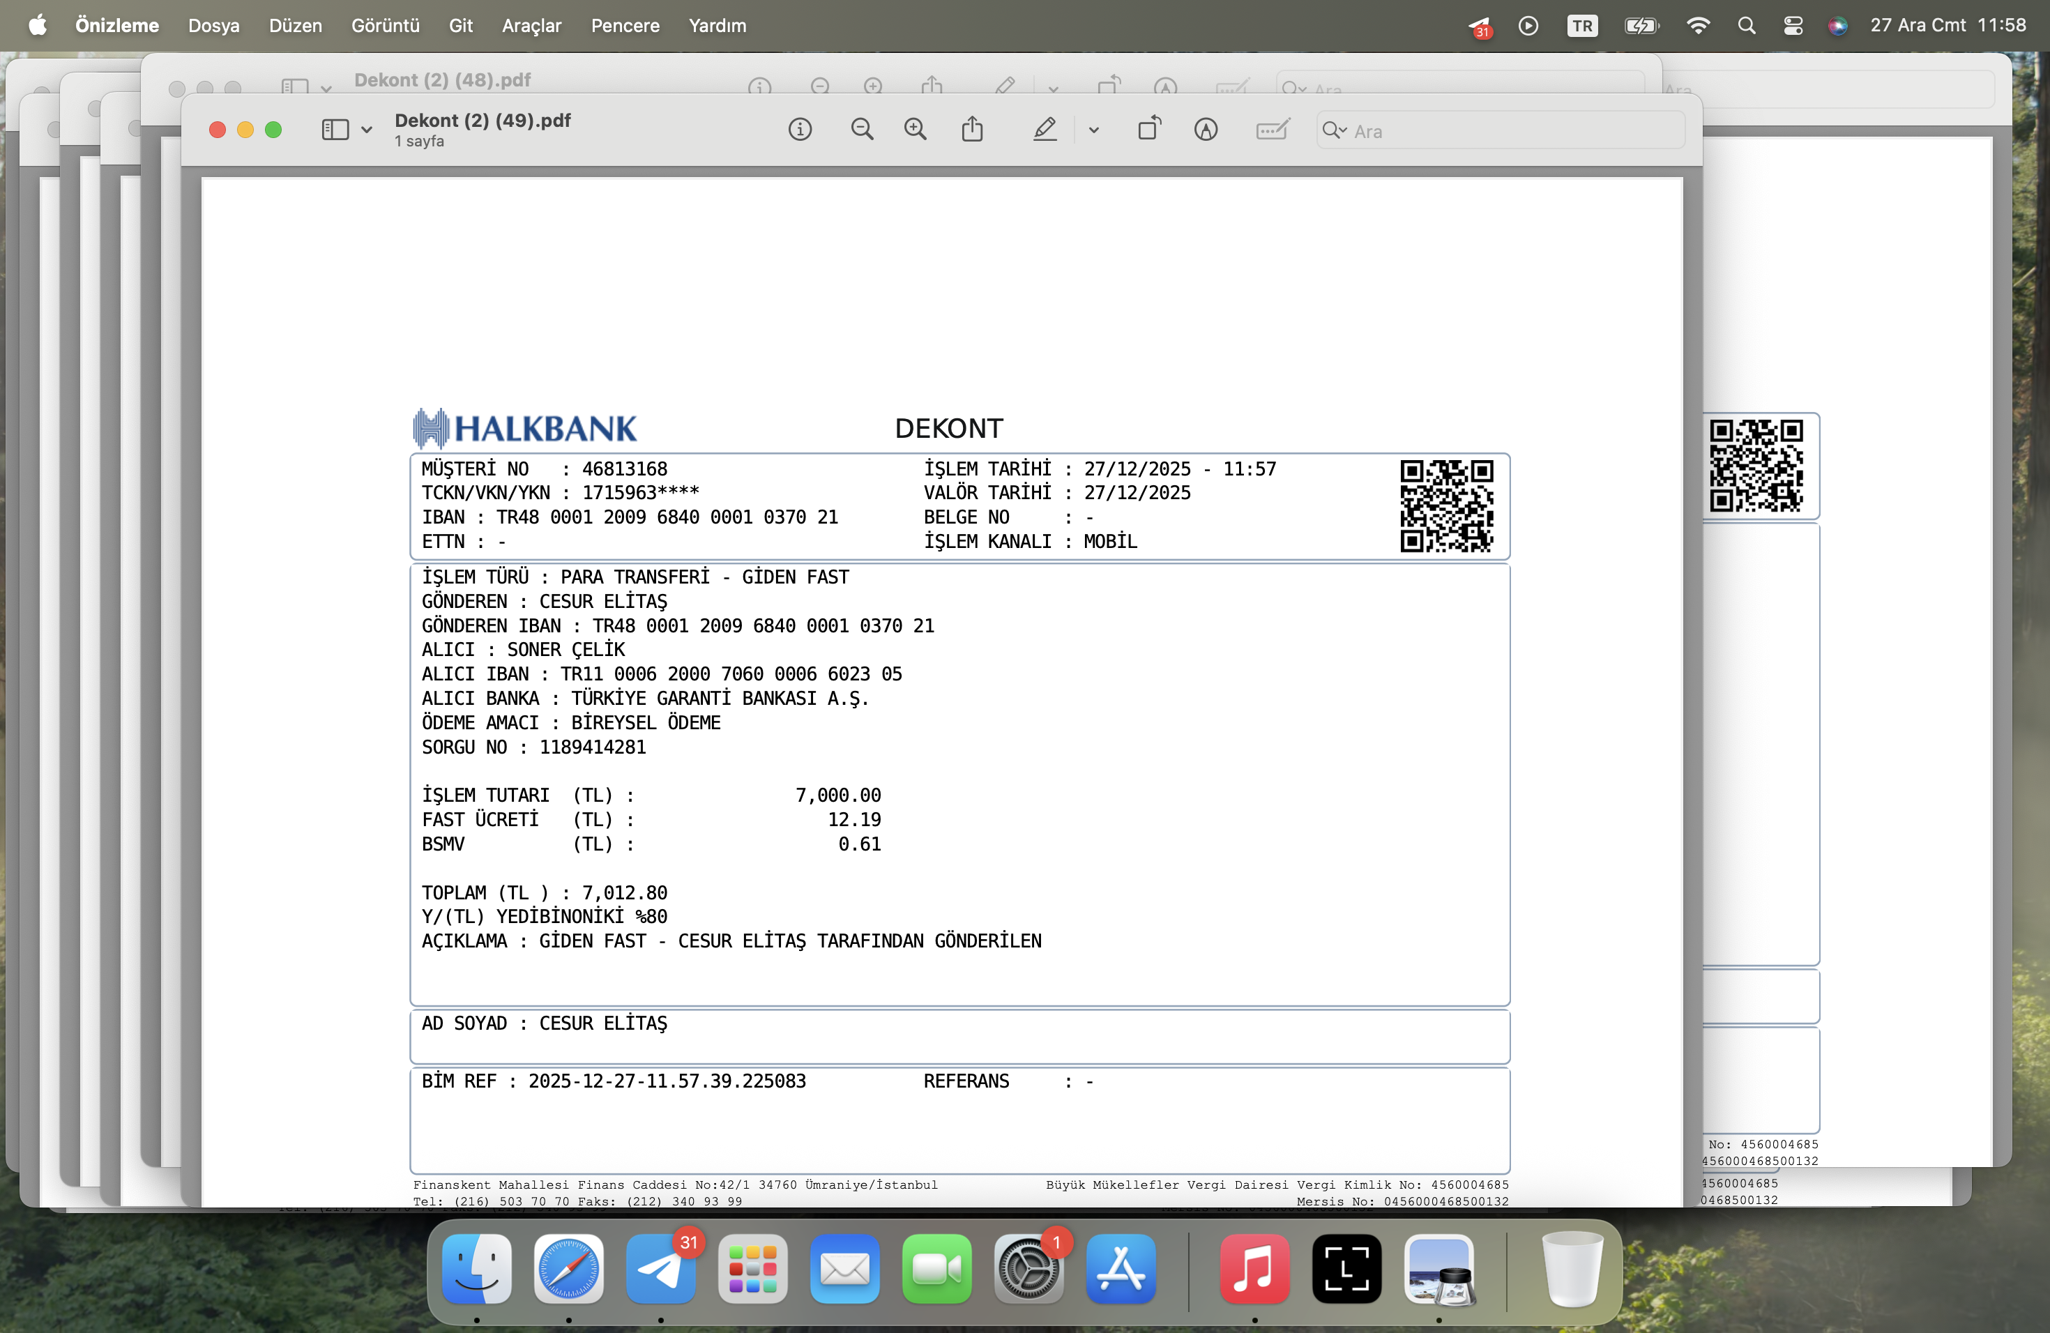Show the Markup toolbar
The image size is (2050, 1333).
[x=1206, y=130]
